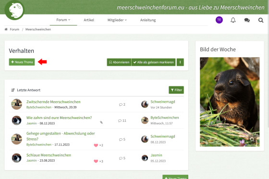Expand the Forum dropdown menu
This screenshot has height=179, width=269.
click(x=63, y=20)
